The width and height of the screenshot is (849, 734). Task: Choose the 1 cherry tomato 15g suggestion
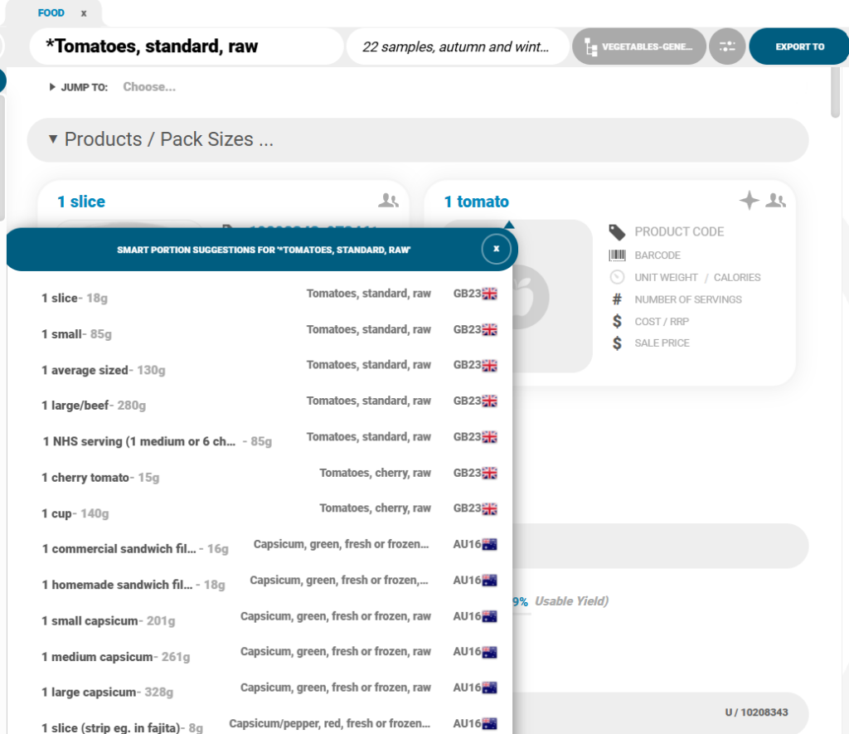(x=100, y=478)
